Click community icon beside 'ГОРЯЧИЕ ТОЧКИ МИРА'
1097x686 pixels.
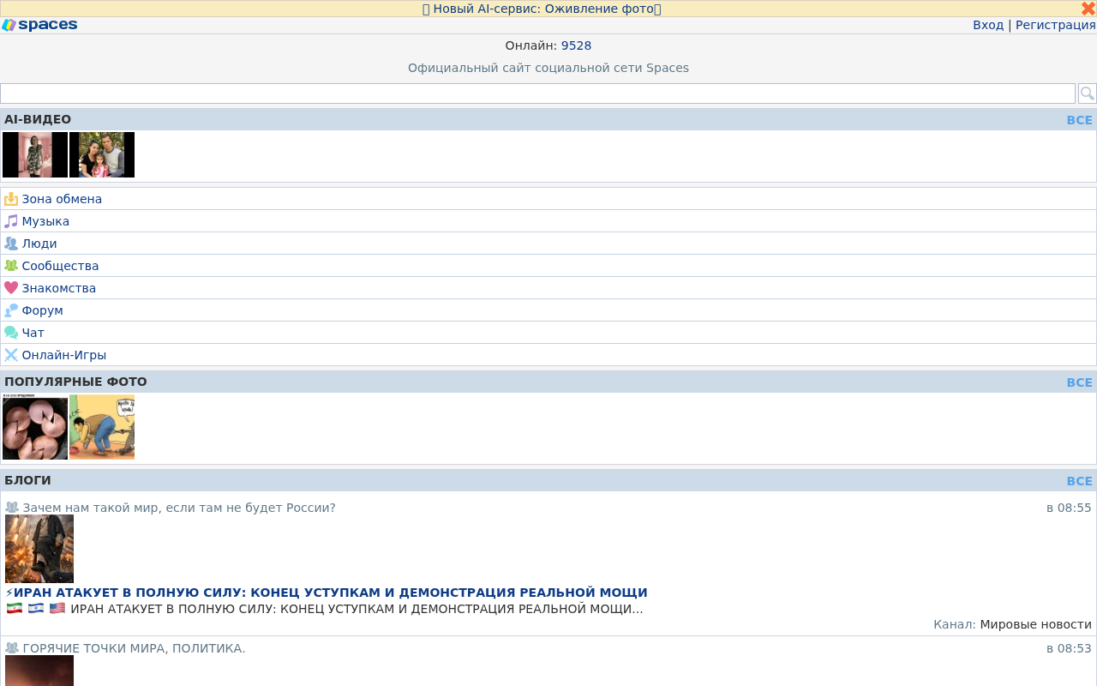click(x=12, y=648)
